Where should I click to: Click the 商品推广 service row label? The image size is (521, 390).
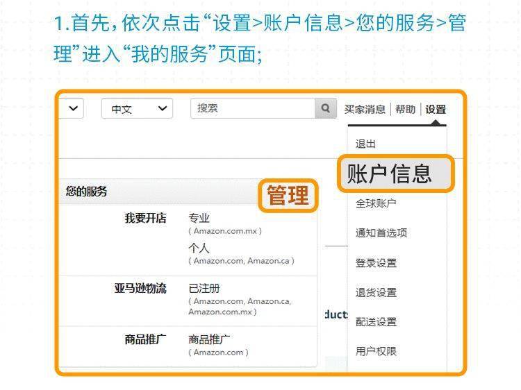point(145,339)
